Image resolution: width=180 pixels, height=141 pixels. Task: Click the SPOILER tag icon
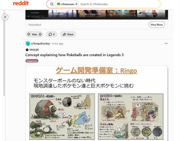27,50
